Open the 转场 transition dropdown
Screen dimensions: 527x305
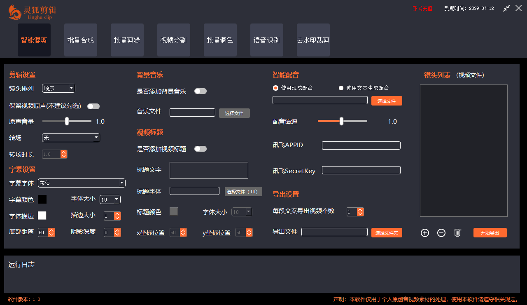pos(70,137)
